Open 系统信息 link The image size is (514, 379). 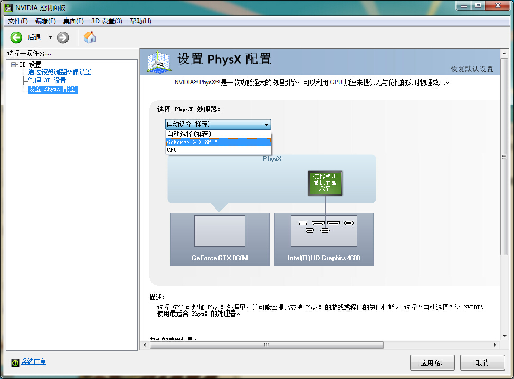tap(34, 362)
